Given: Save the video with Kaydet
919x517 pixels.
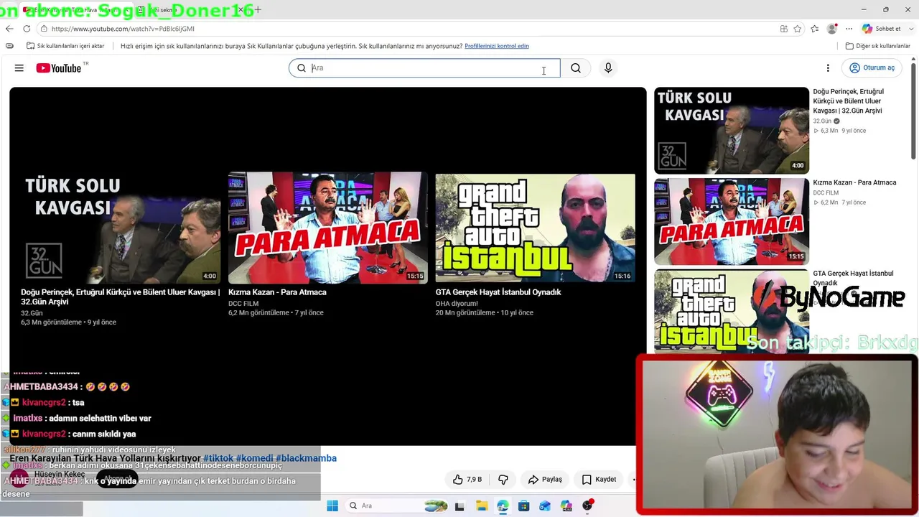Looking at the screenshot, I should pyautogui.click(x=599, y=479).
